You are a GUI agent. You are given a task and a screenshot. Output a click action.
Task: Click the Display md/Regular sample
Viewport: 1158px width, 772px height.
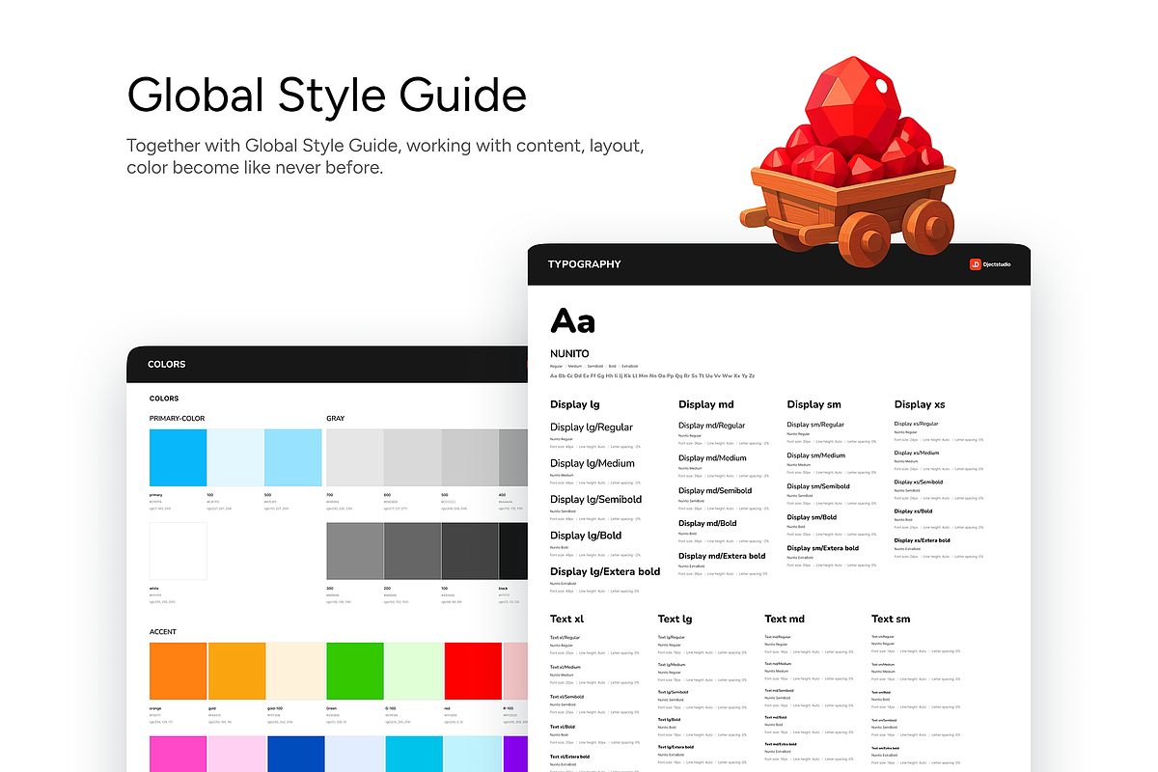pos(712,426)
